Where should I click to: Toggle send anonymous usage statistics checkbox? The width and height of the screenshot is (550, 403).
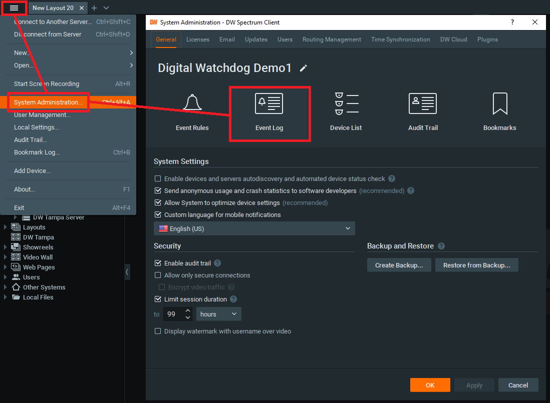158,190
